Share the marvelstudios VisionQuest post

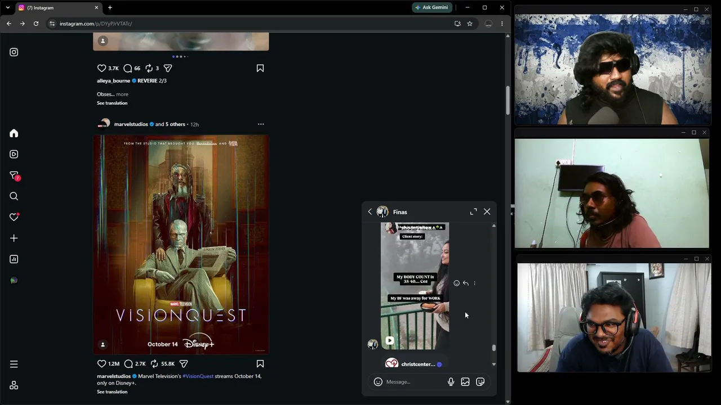click(x=184, y=364)
